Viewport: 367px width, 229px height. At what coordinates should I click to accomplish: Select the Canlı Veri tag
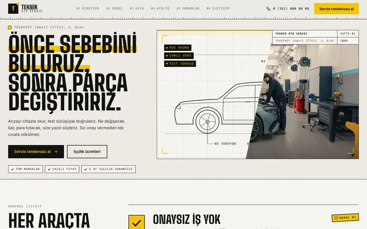tap(179, 55)
